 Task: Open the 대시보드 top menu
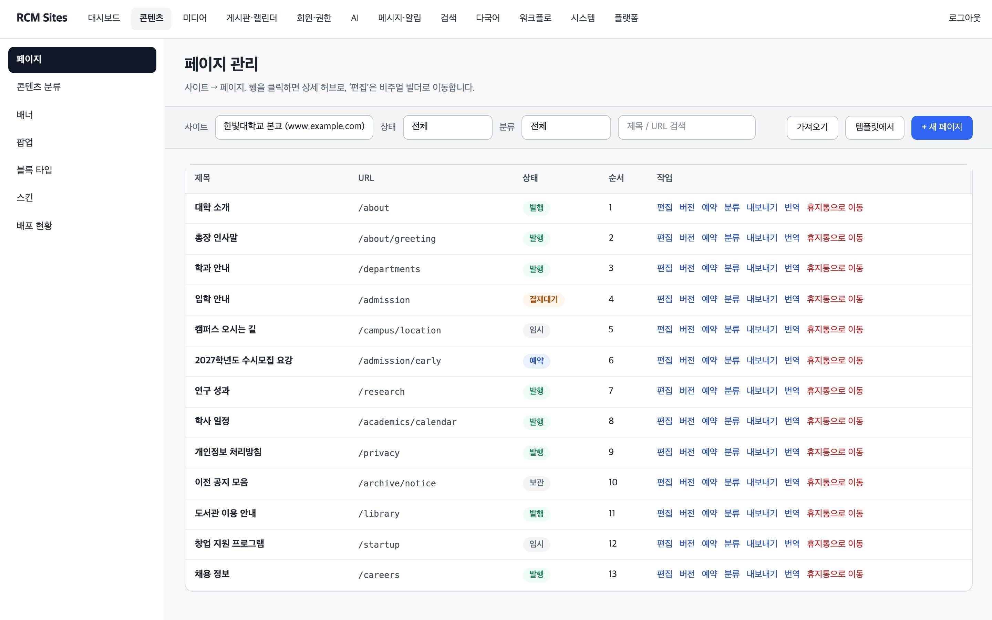(104, 18)
